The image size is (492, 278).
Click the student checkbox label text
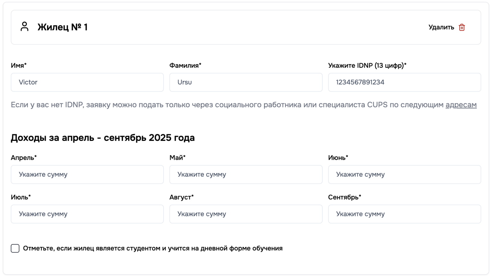coord(152,248)
